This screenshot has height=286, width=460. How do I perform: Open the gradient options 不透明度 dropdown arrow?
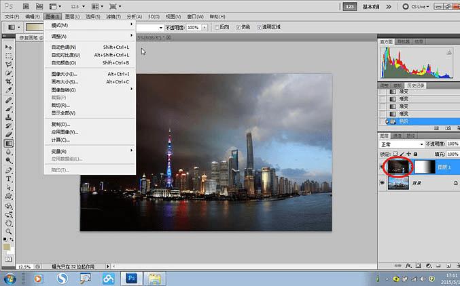pyautogui.click(x=205, y=28)
